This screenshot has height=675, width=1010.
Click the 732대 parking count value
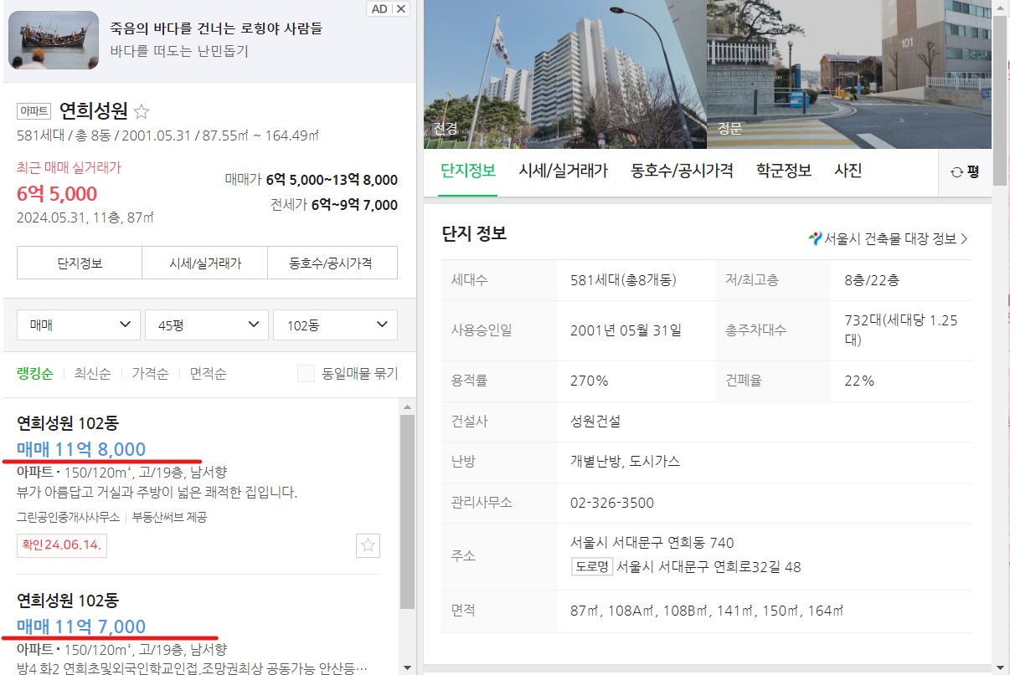pos(901,330)
